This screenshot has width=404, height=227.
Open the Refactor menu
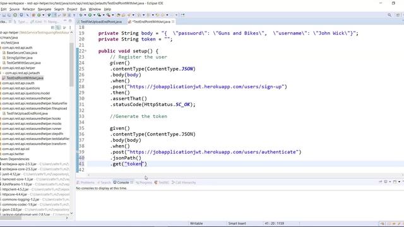click(28, 9)
